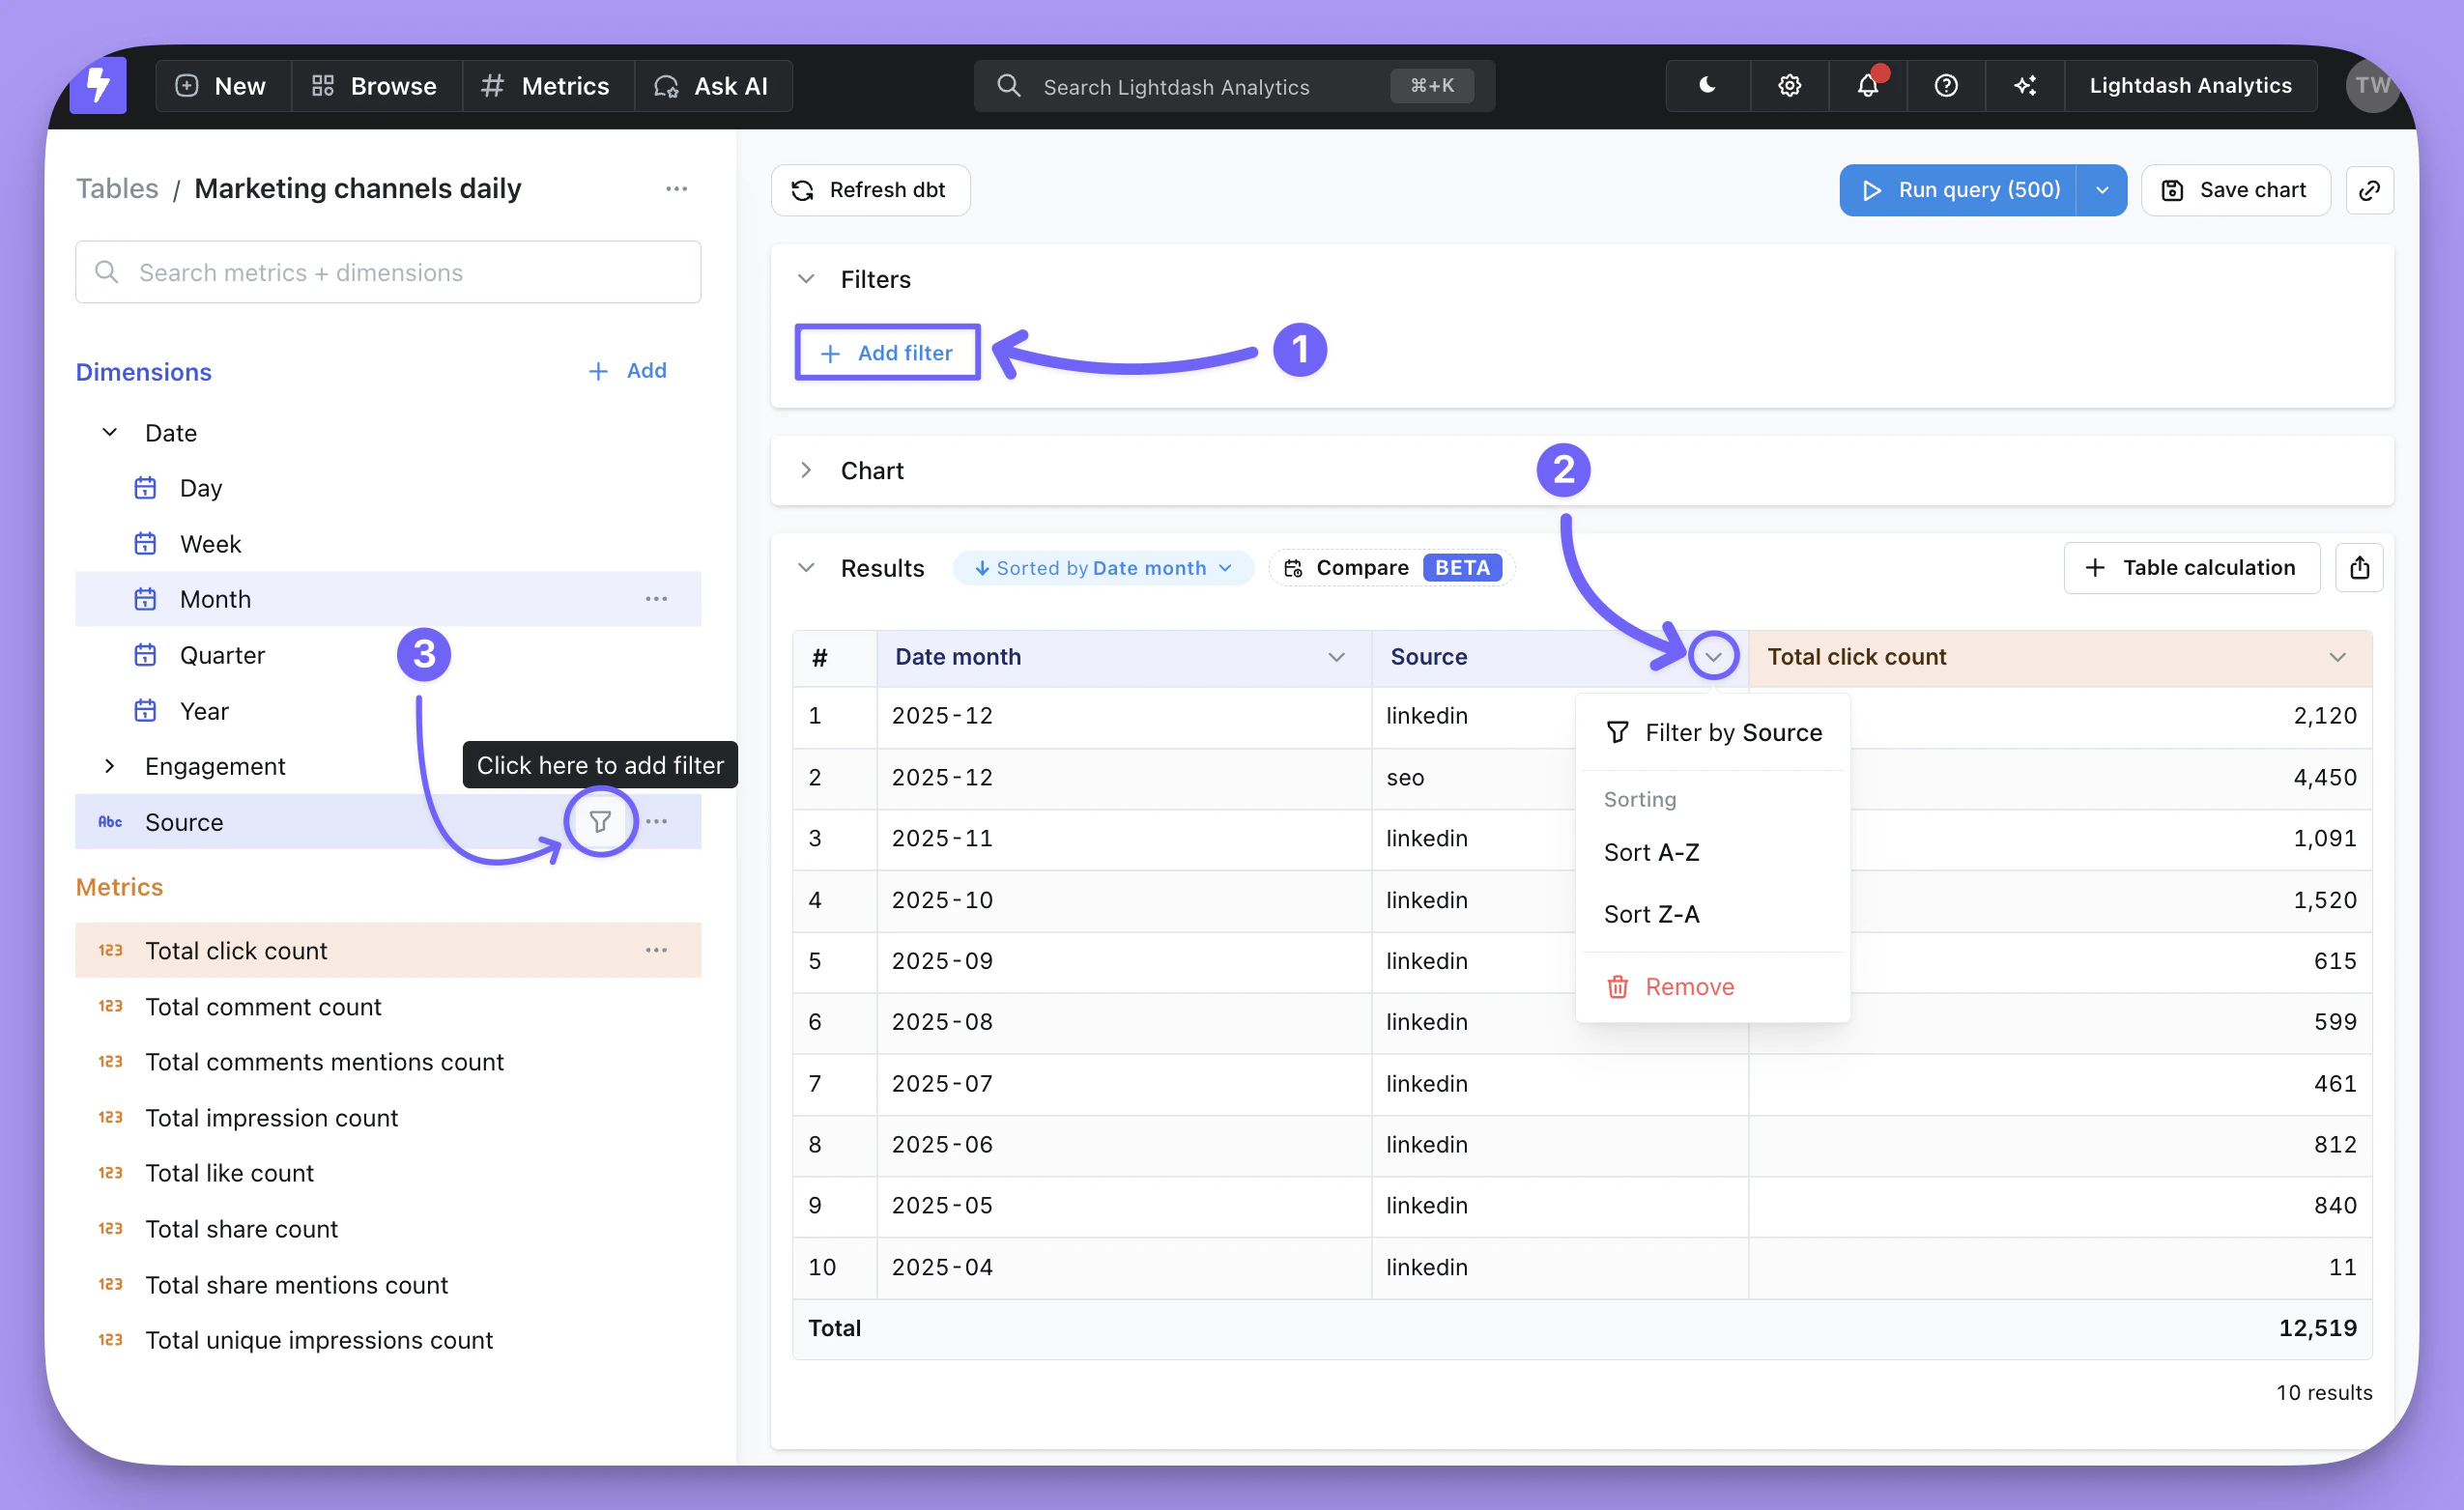
Task: Select Total comment count metric
Action: coord(263,1007)
